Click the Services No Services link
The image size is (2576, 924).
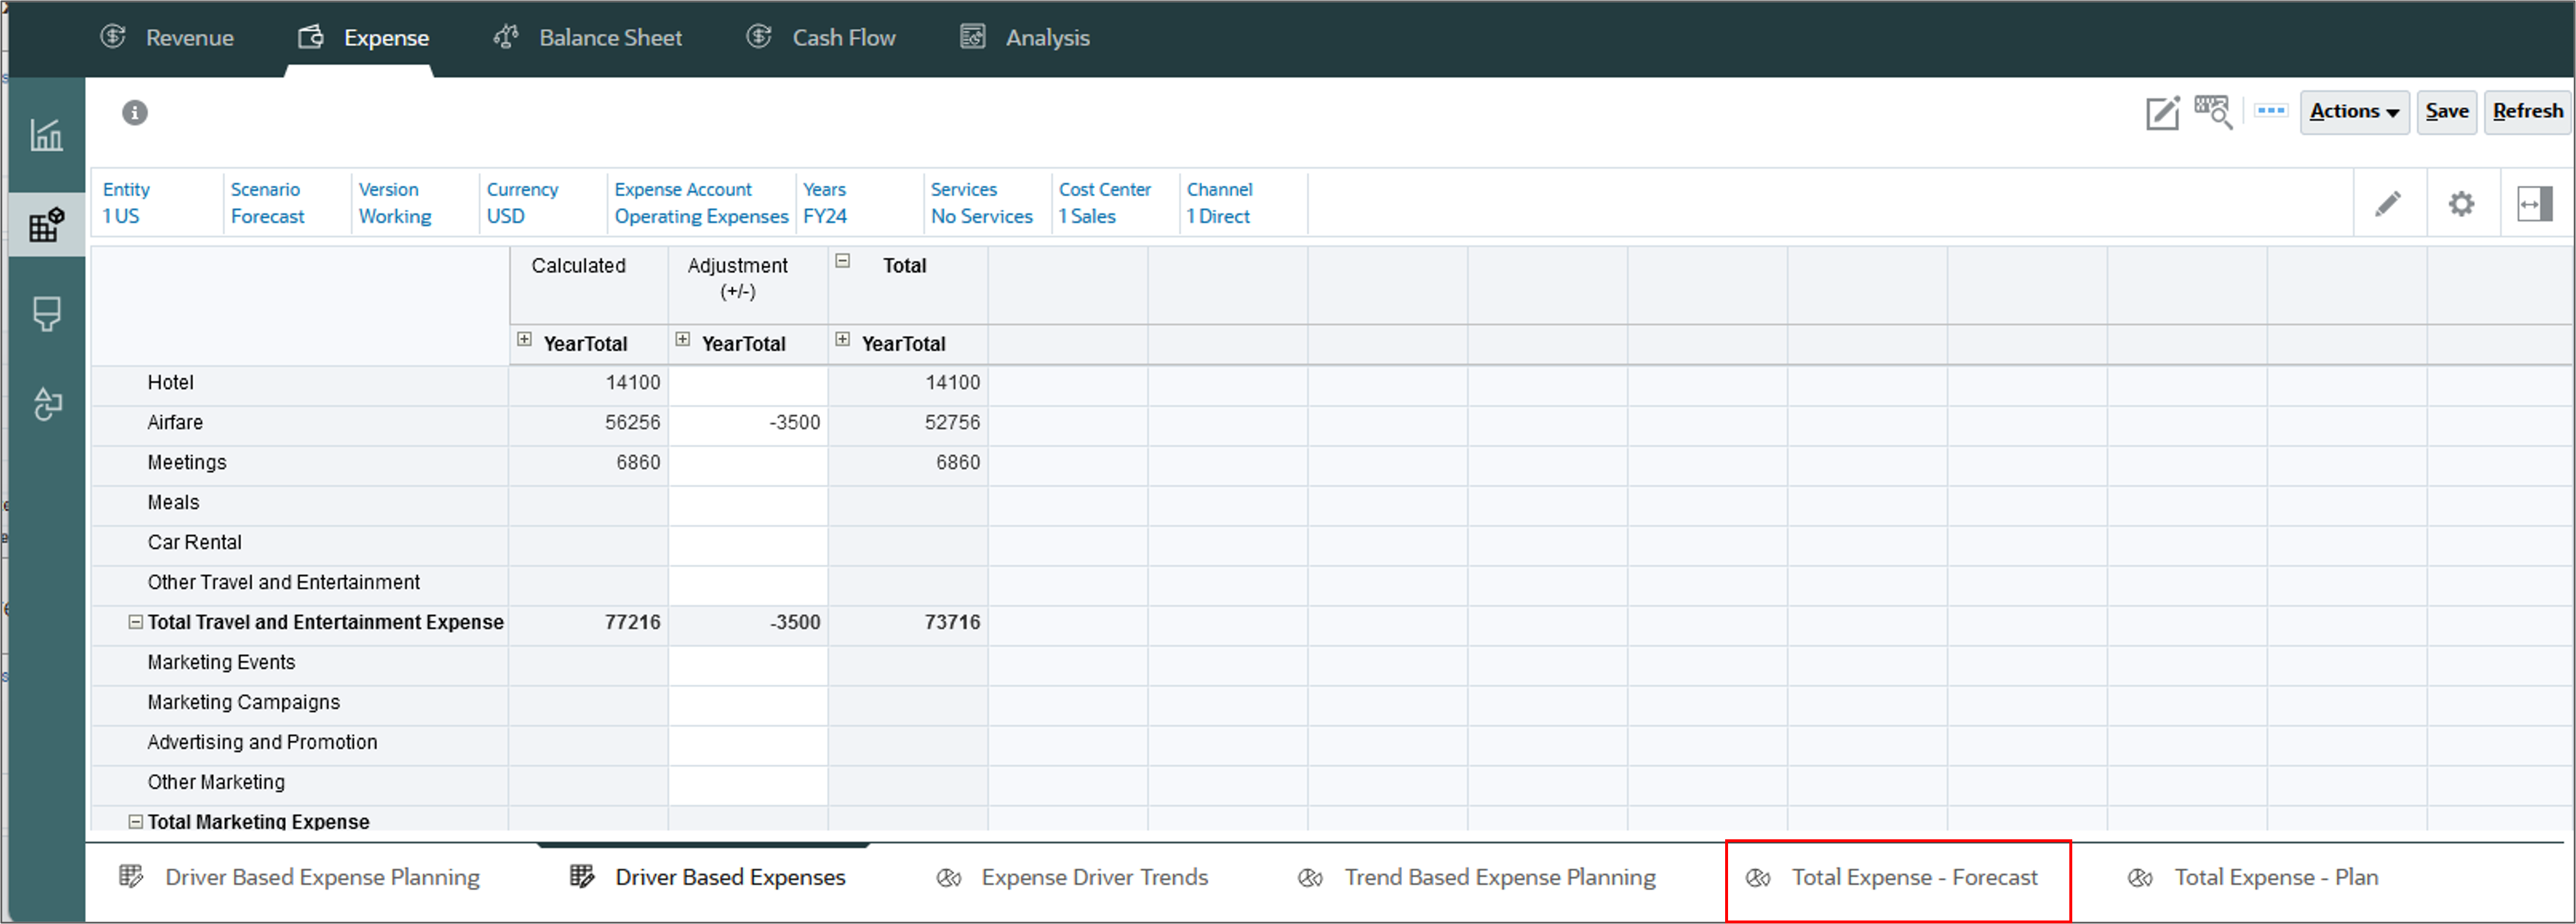click(x=981, y=203)
